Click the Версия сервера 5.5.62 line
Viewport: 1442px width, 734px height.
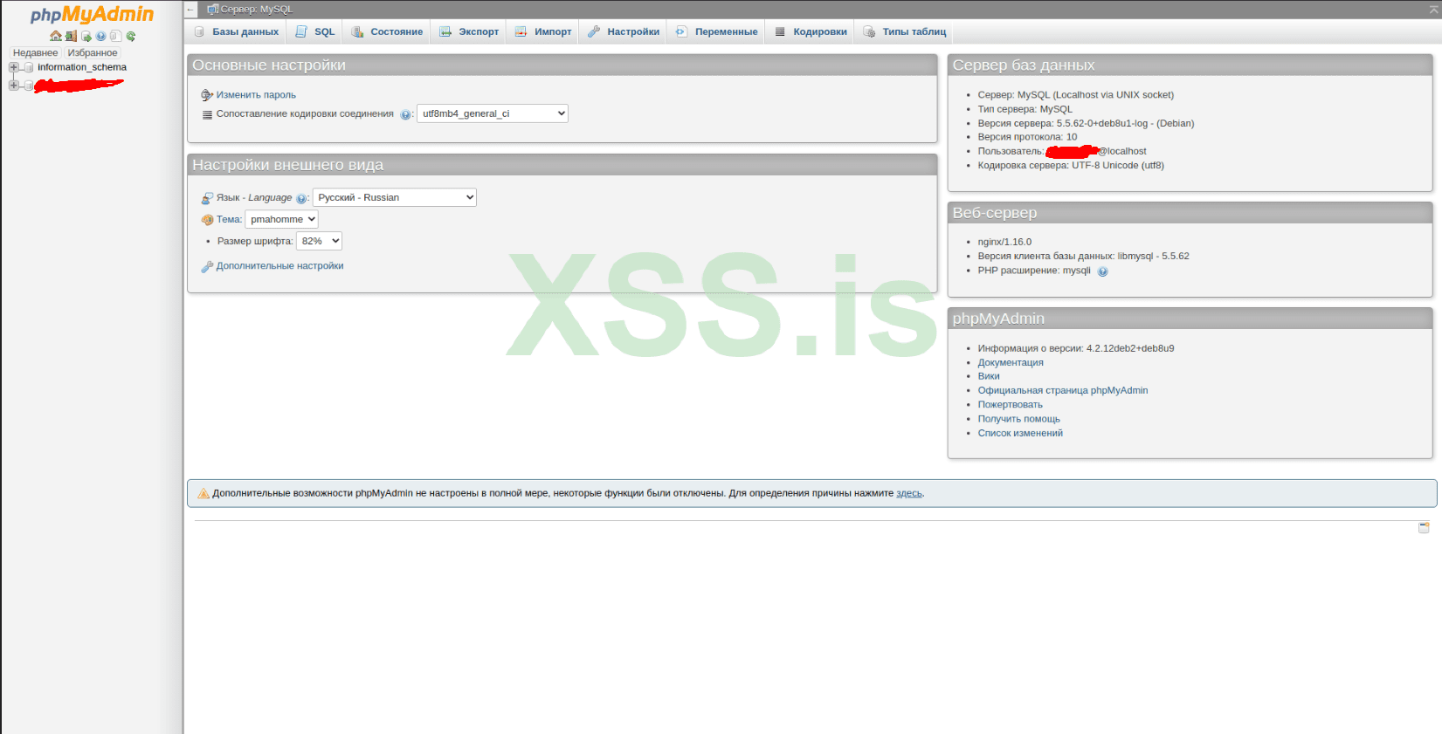click(1086, 123)
